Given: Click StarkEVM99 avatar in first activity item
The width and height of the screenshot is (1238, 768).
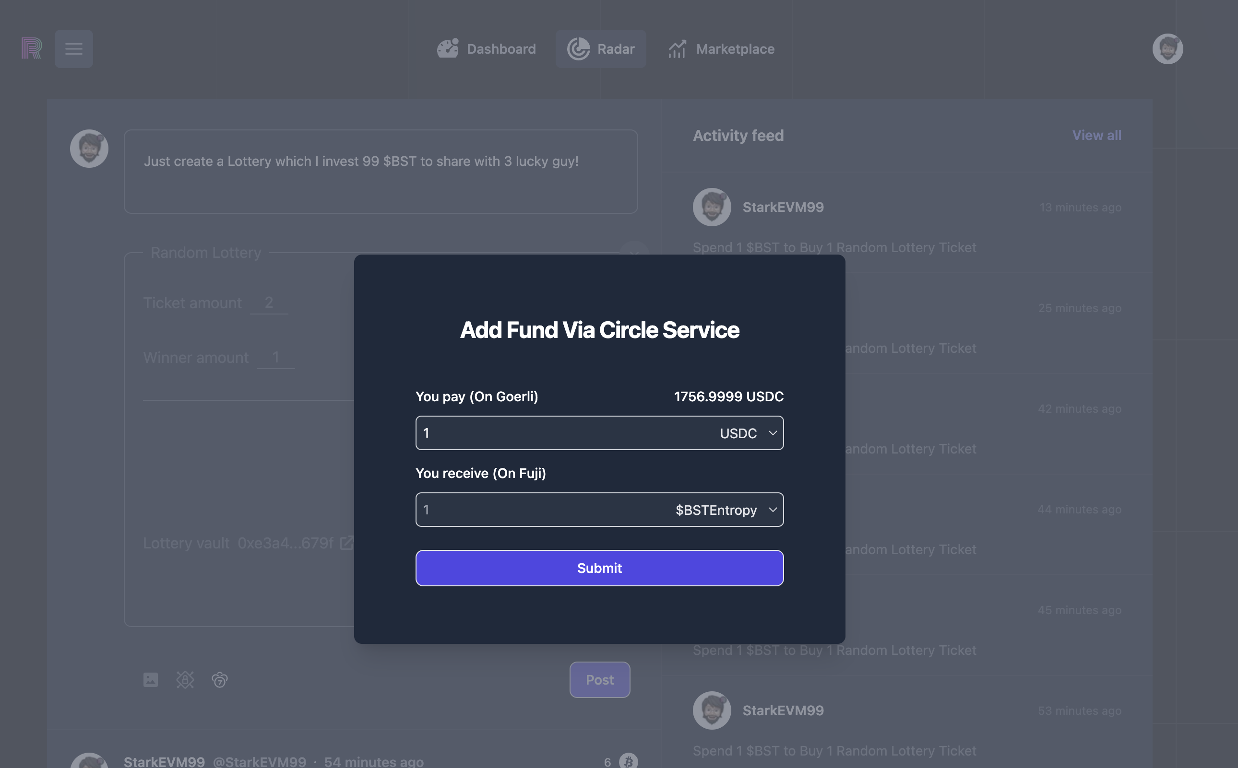Looking at the screenshot, I should (712, 207).
